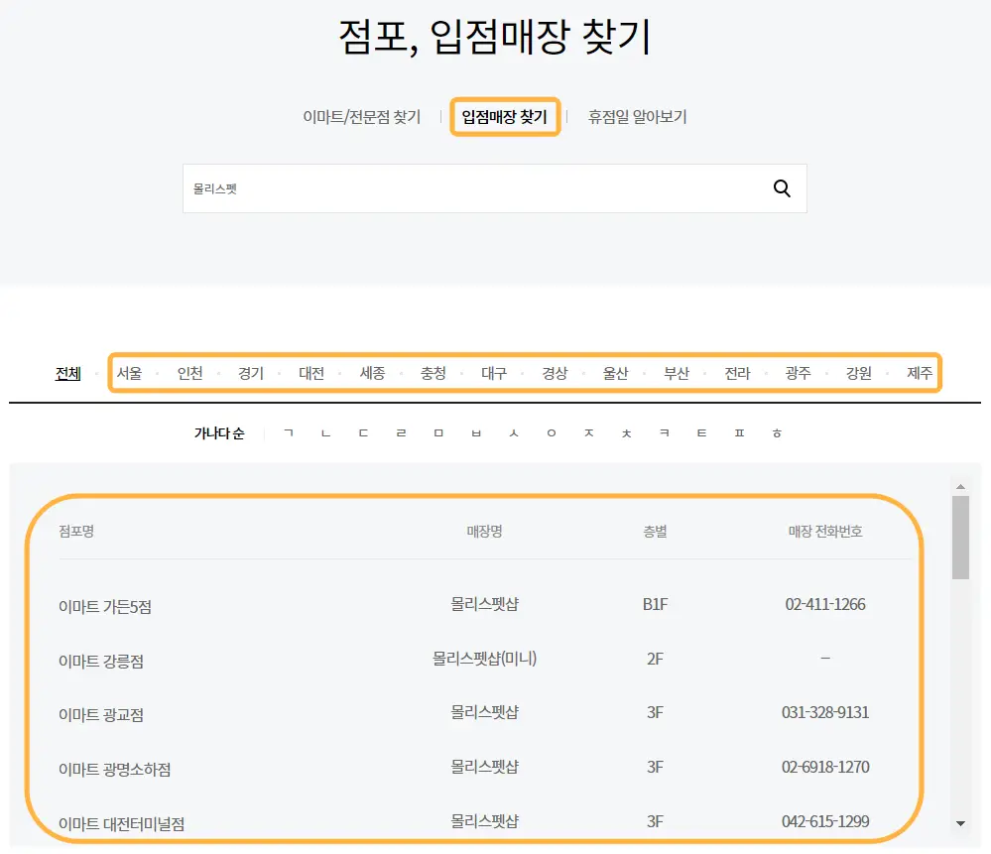The height and width of the screenshot is (854, 991).
Task: Filter stores by 부산 region
Action: 677,374
